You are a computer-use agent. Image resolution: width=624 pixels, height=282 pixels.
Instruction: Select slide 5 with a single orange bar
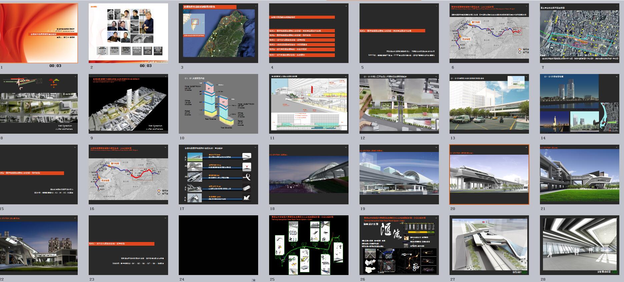[x=399, y=33]
